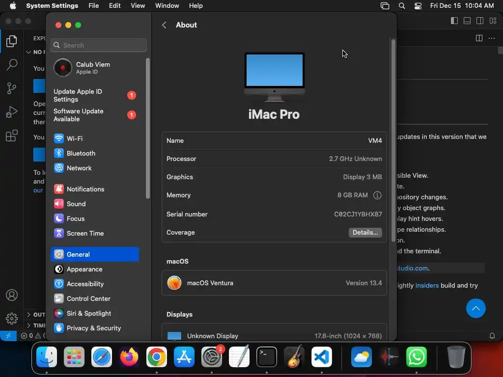
Task: Click the Insiders link in VS Code
Action: coord(427,285)
